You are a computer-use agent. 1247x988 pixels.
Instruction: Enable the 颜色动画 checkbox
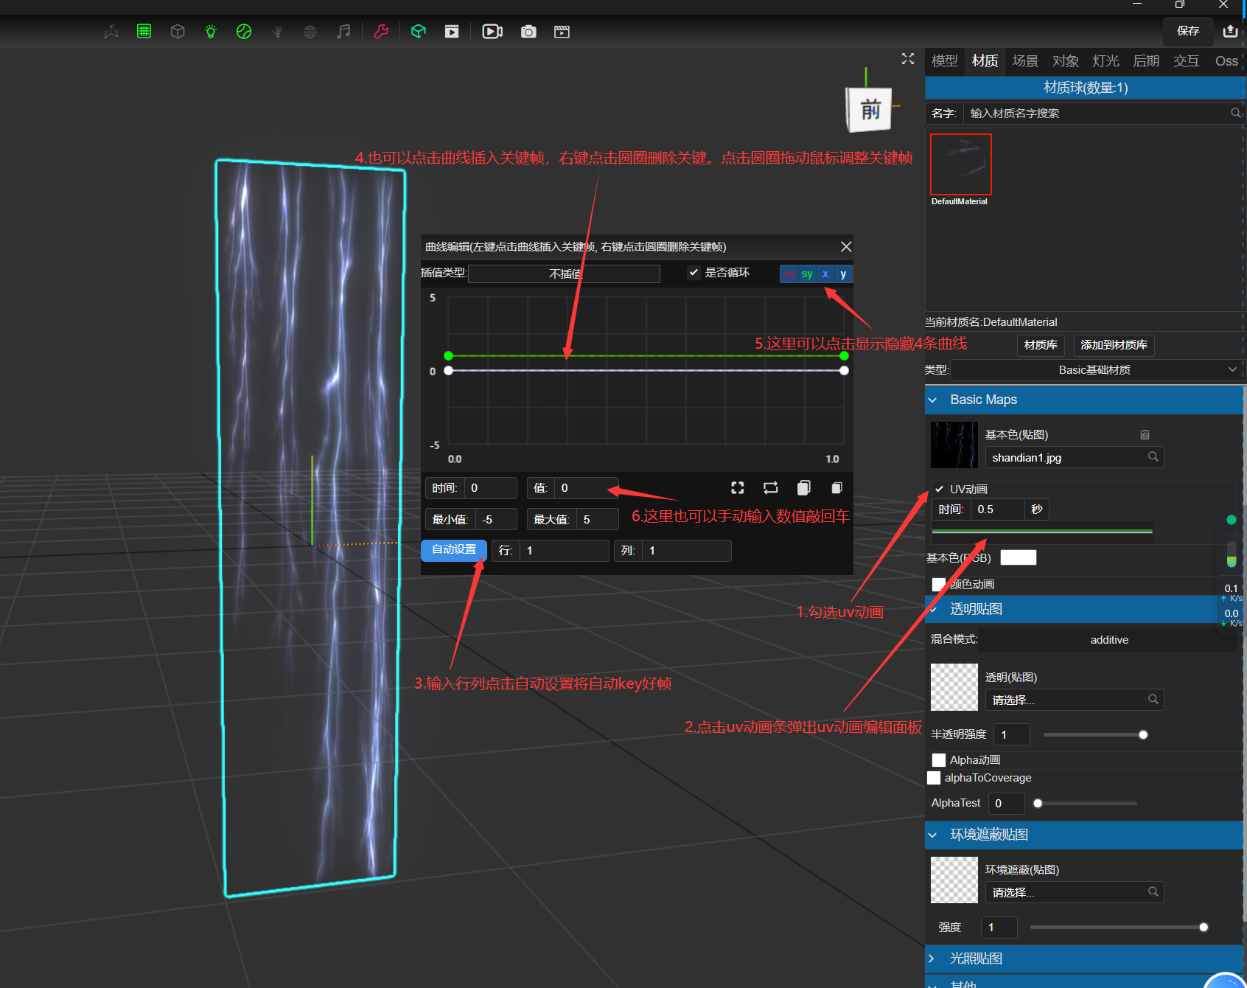tap(939, 584)
